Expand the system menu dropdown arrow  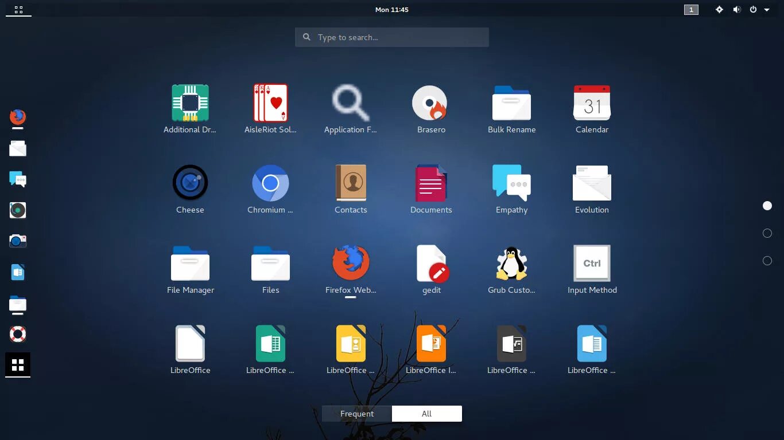tap(767, 10)
